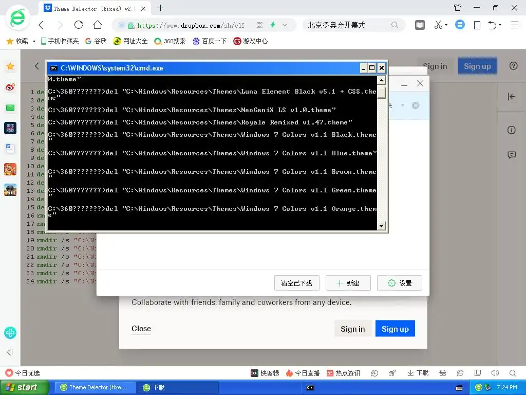Open the 游戏中心 bookmark
The width and height of the screenshot is (526, 395).
pos(251,41)
